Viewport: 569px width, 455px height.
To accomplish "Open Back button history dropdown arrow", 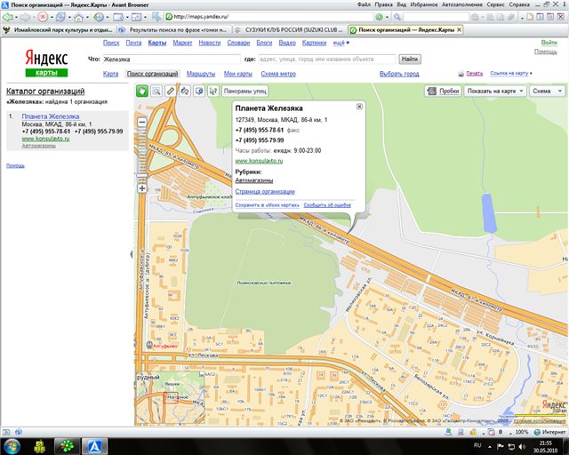I will point(16,17).
